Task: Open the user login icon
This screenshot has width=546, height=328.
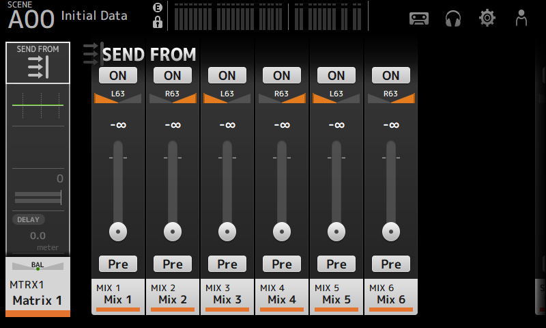Action: coord(521,18)
